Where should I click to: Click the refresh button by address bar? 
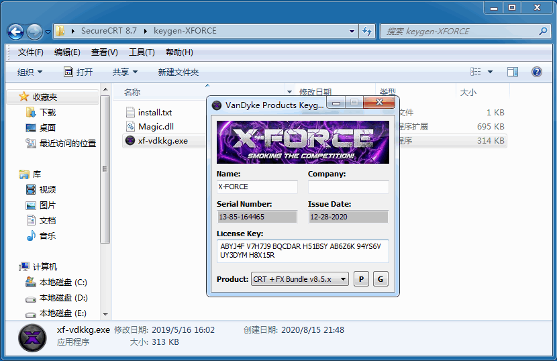[x=367, y=32]
